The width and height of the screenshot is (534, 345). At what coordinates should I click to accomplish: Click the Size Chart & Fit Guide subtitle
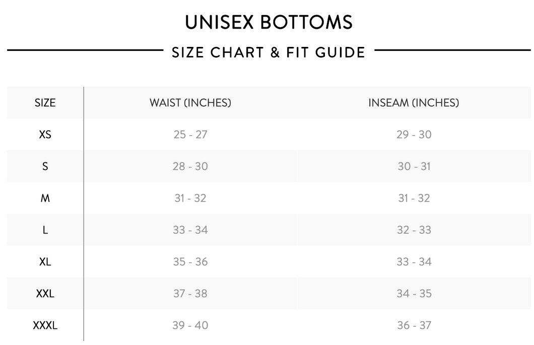(x=268, y=52)
